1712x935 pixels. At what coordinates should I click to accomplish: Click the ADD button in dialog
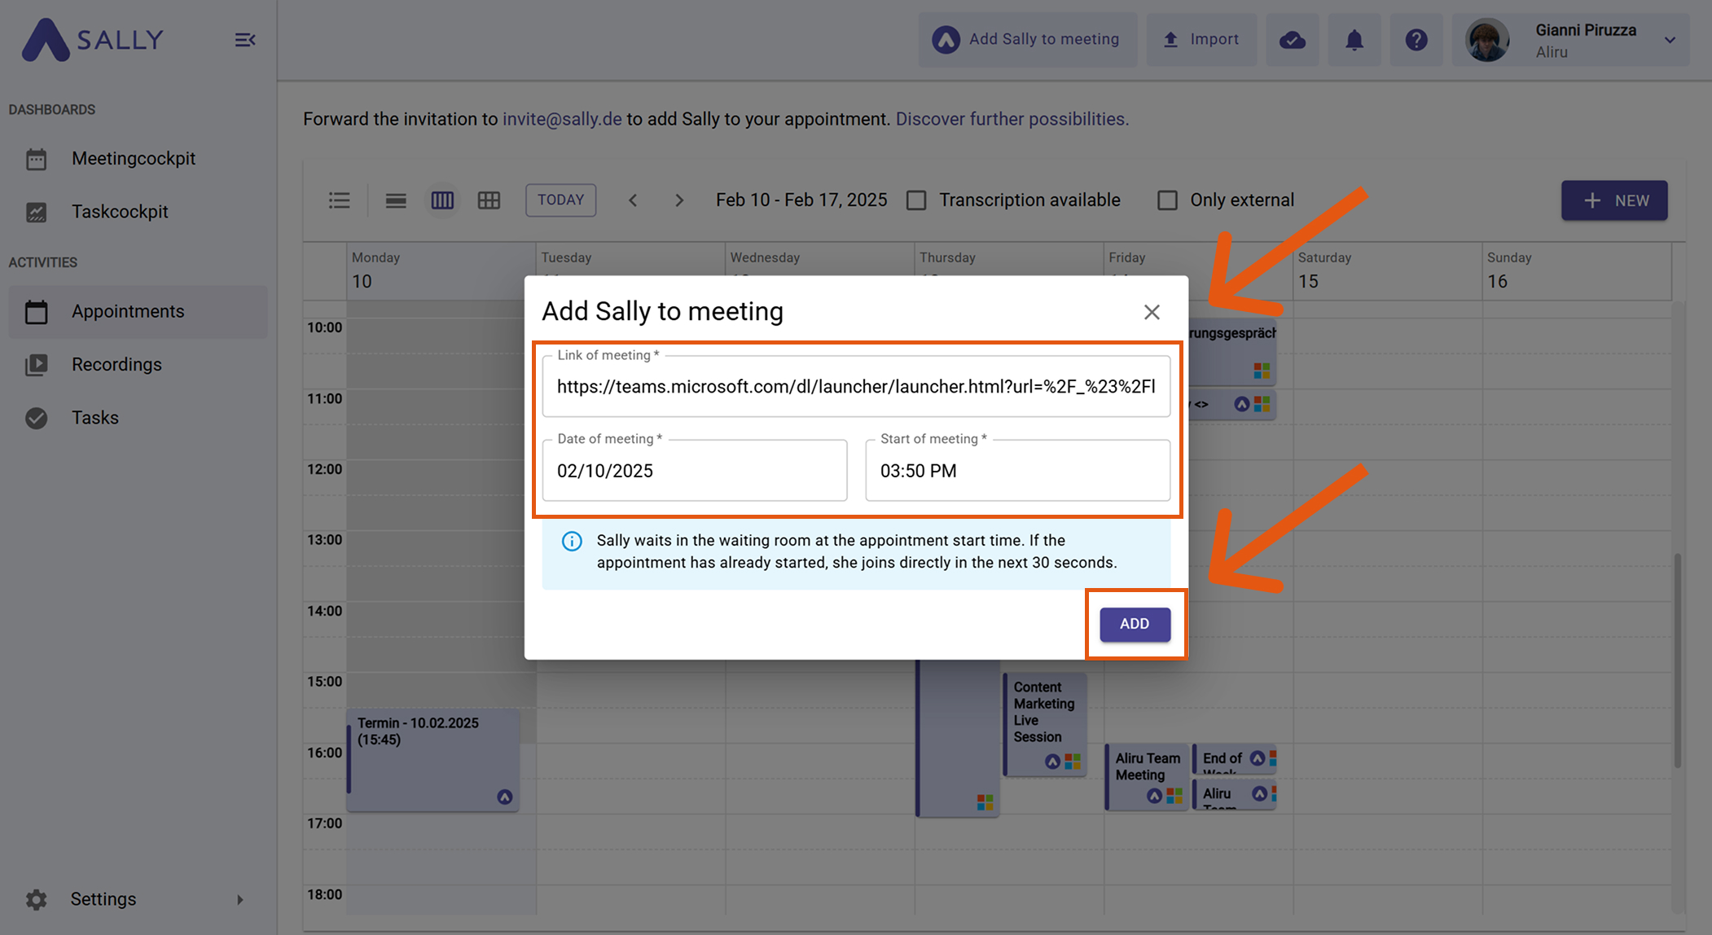coord(1135,624)
